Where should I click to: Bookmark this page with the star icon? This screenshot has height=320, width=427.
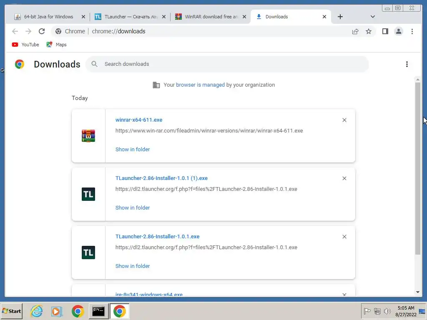369,31
